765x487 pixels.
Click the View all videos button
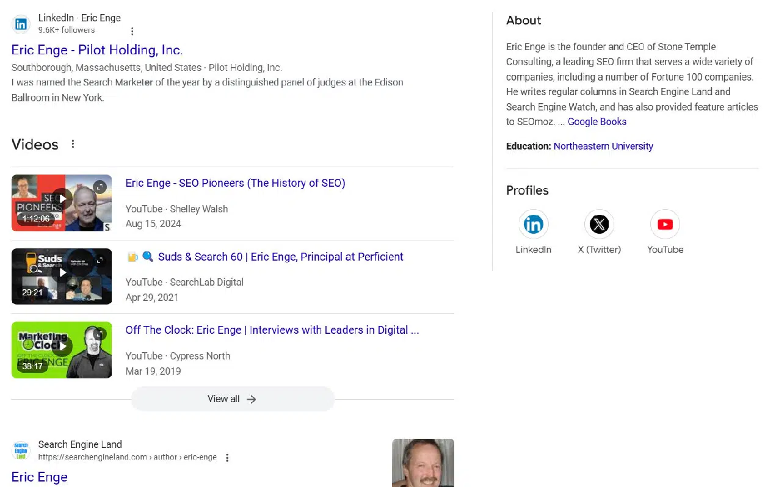click(233, 399)
